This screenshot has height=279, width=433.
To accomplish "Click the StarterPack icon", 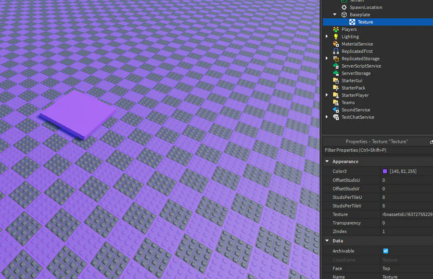I will (336, 88).
